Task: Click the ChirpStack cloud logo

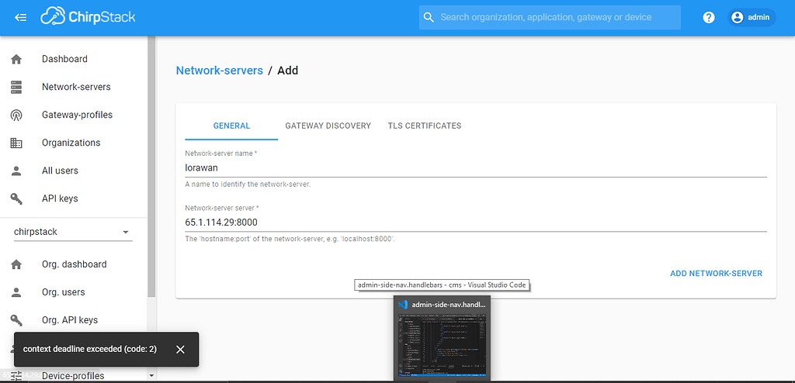Action: [x=89, y=17]
